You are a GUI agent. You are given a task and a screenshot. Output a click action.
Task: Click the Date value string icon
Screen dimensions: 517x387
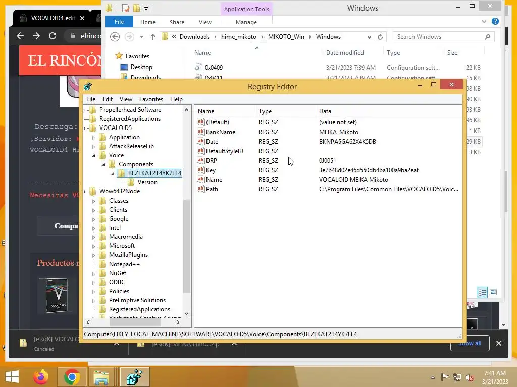[x=201, y=141]
